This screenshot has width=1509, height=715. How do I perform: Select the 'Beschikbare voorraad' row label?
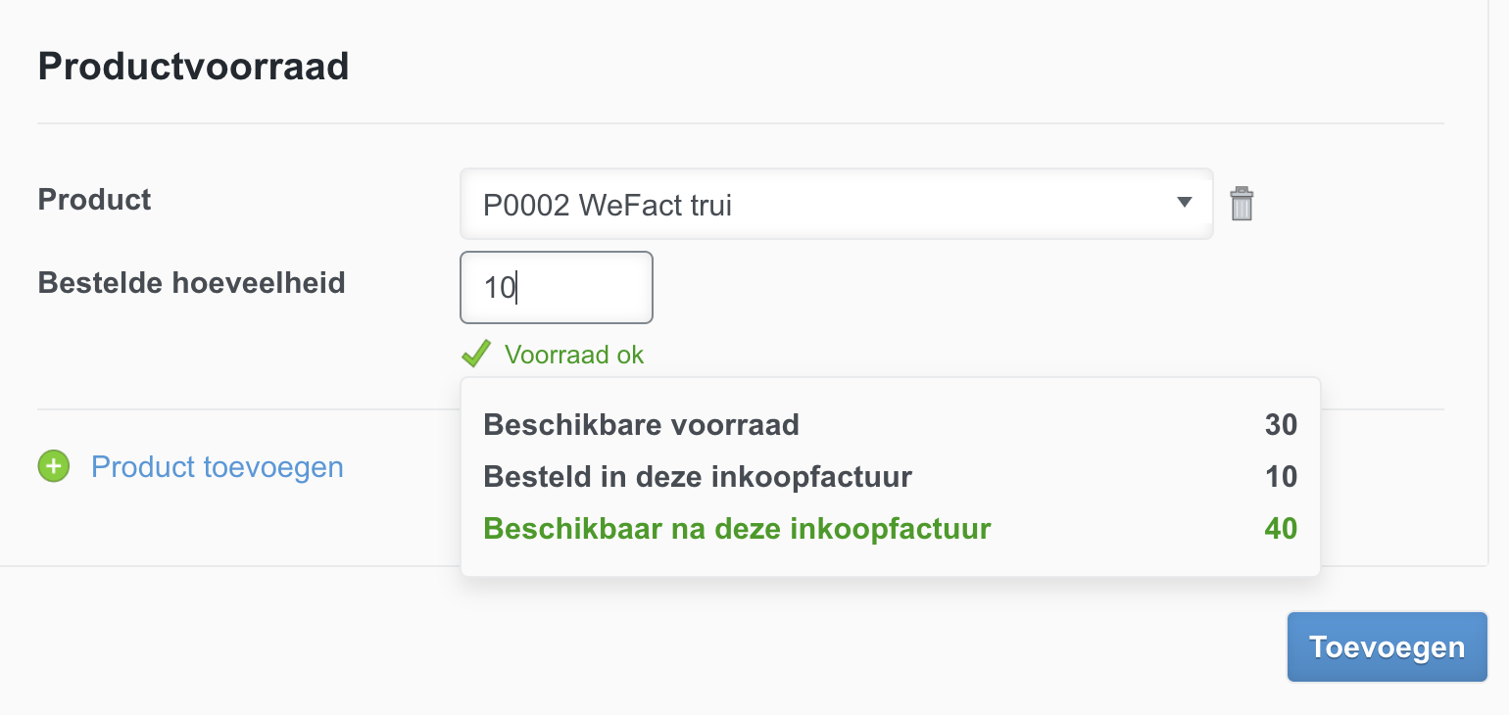tap(641, 425)
